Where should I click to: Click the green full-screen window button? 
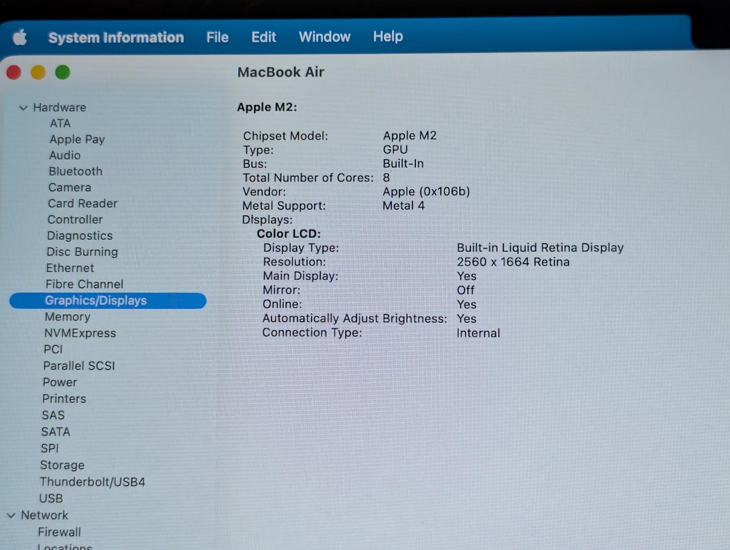click(x=63, y=73)
